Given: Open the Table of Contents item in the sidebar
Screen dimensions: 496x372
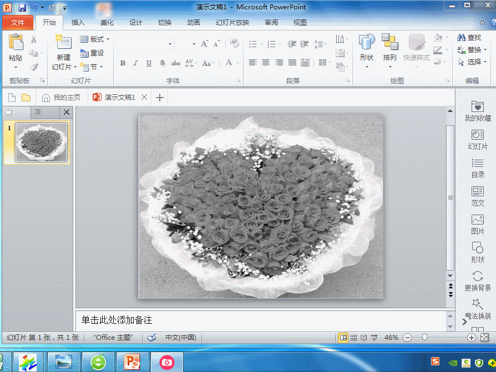Looking at the screenshot, I should [478, 168].
